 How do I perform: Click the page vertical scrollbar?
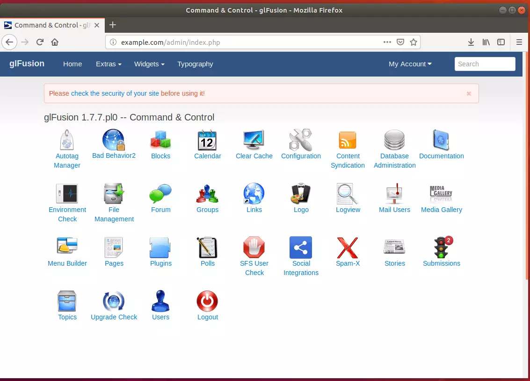(x=527, y=165)
